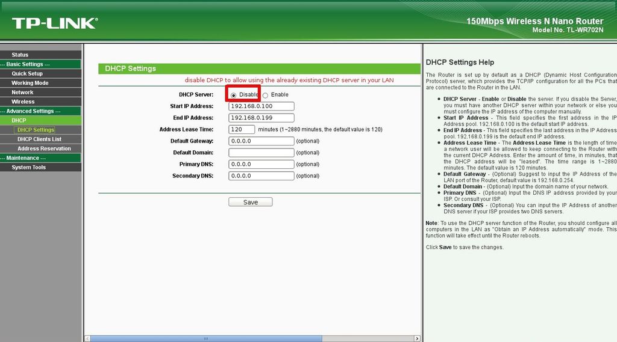Click the Maintenance section header

[40, 158]
